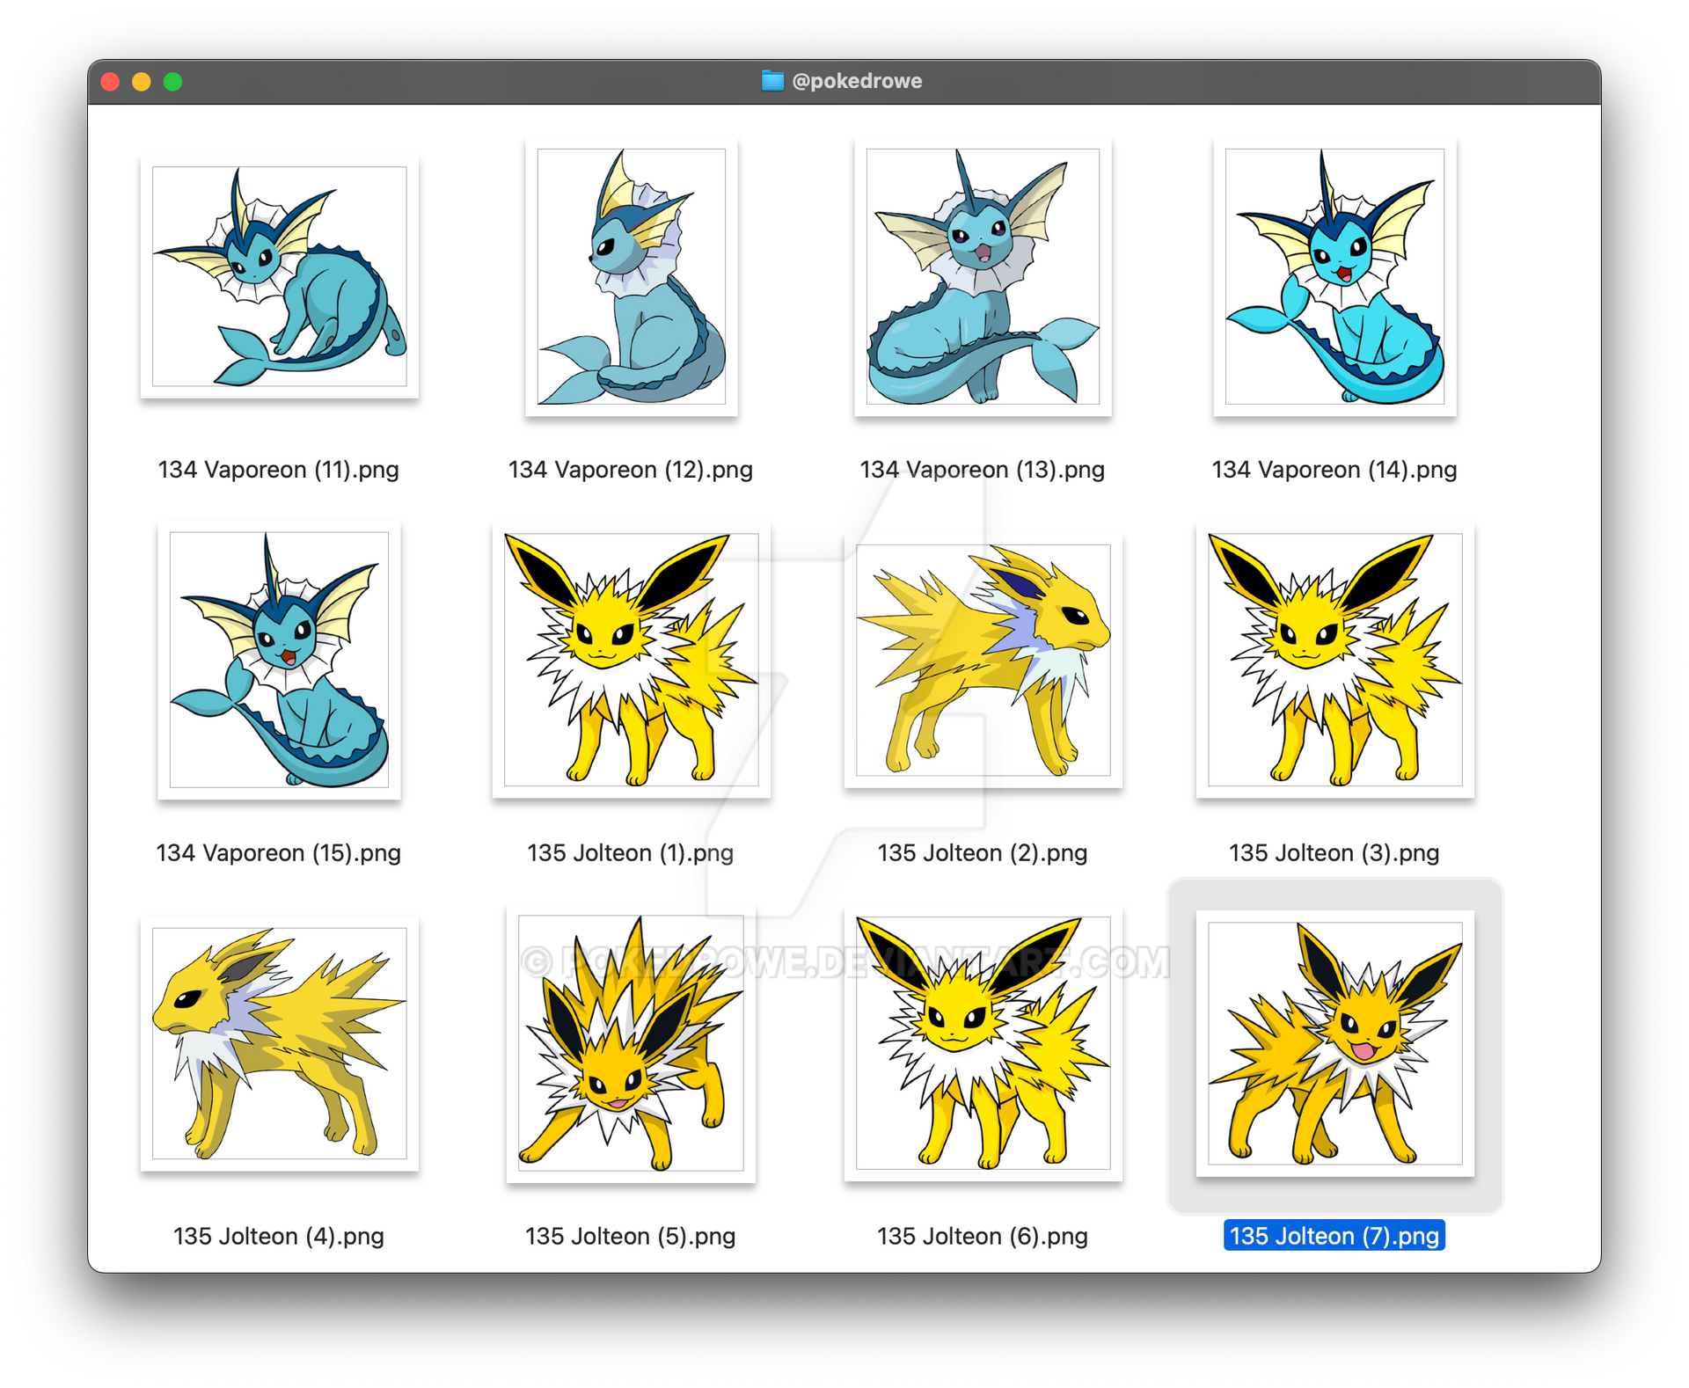
Task: Click the file name '135 Jolteon (1).png'
Action: point(631,853)
